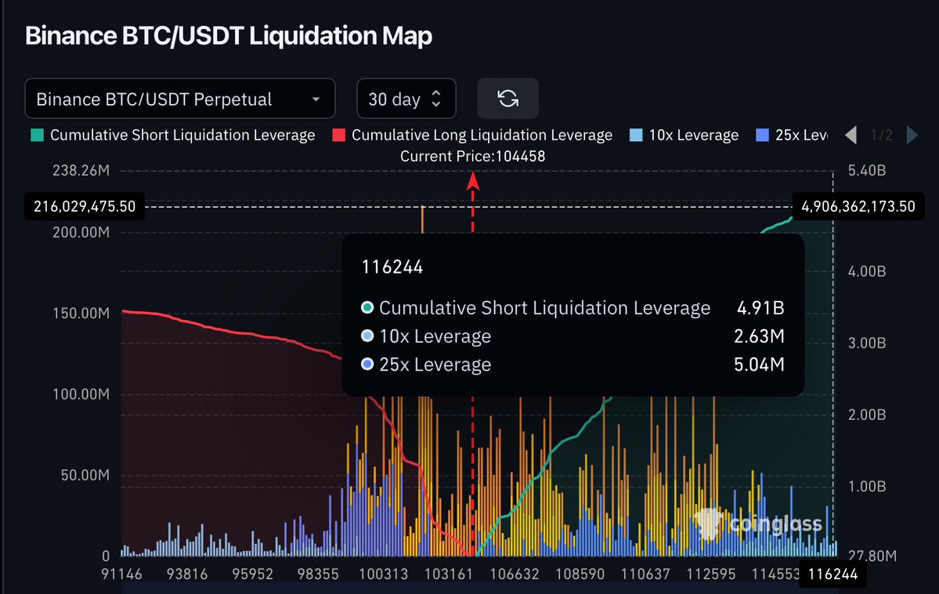
Task: Click the Binance BTC/USDT Liquidation Map title
Action: click(x=228, y=36)
